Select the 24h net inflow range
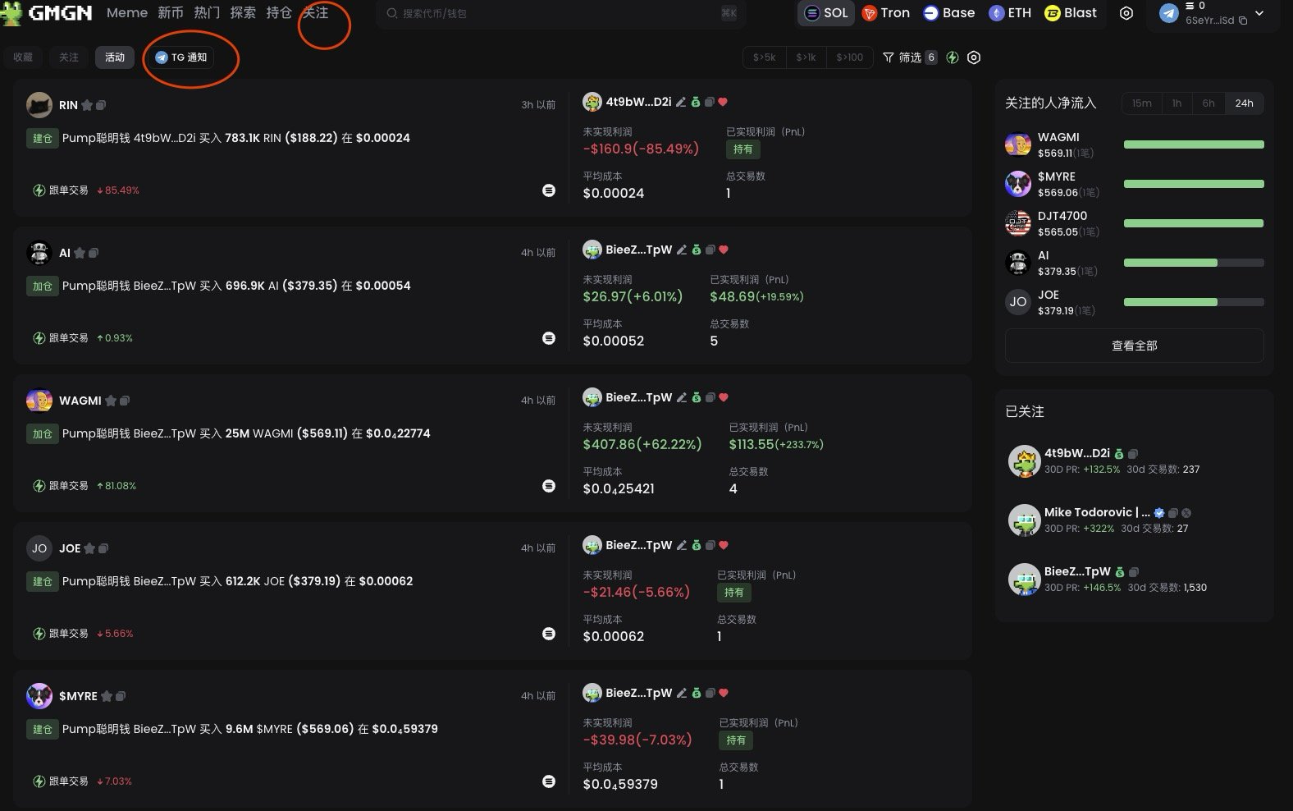 pos(1245,103)
